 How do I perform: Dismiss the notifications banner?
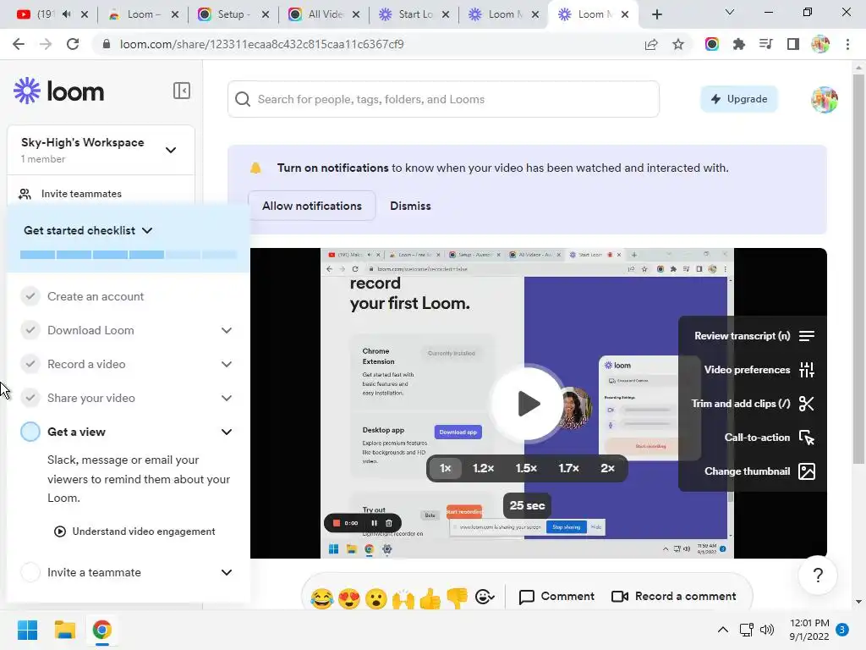410,207
